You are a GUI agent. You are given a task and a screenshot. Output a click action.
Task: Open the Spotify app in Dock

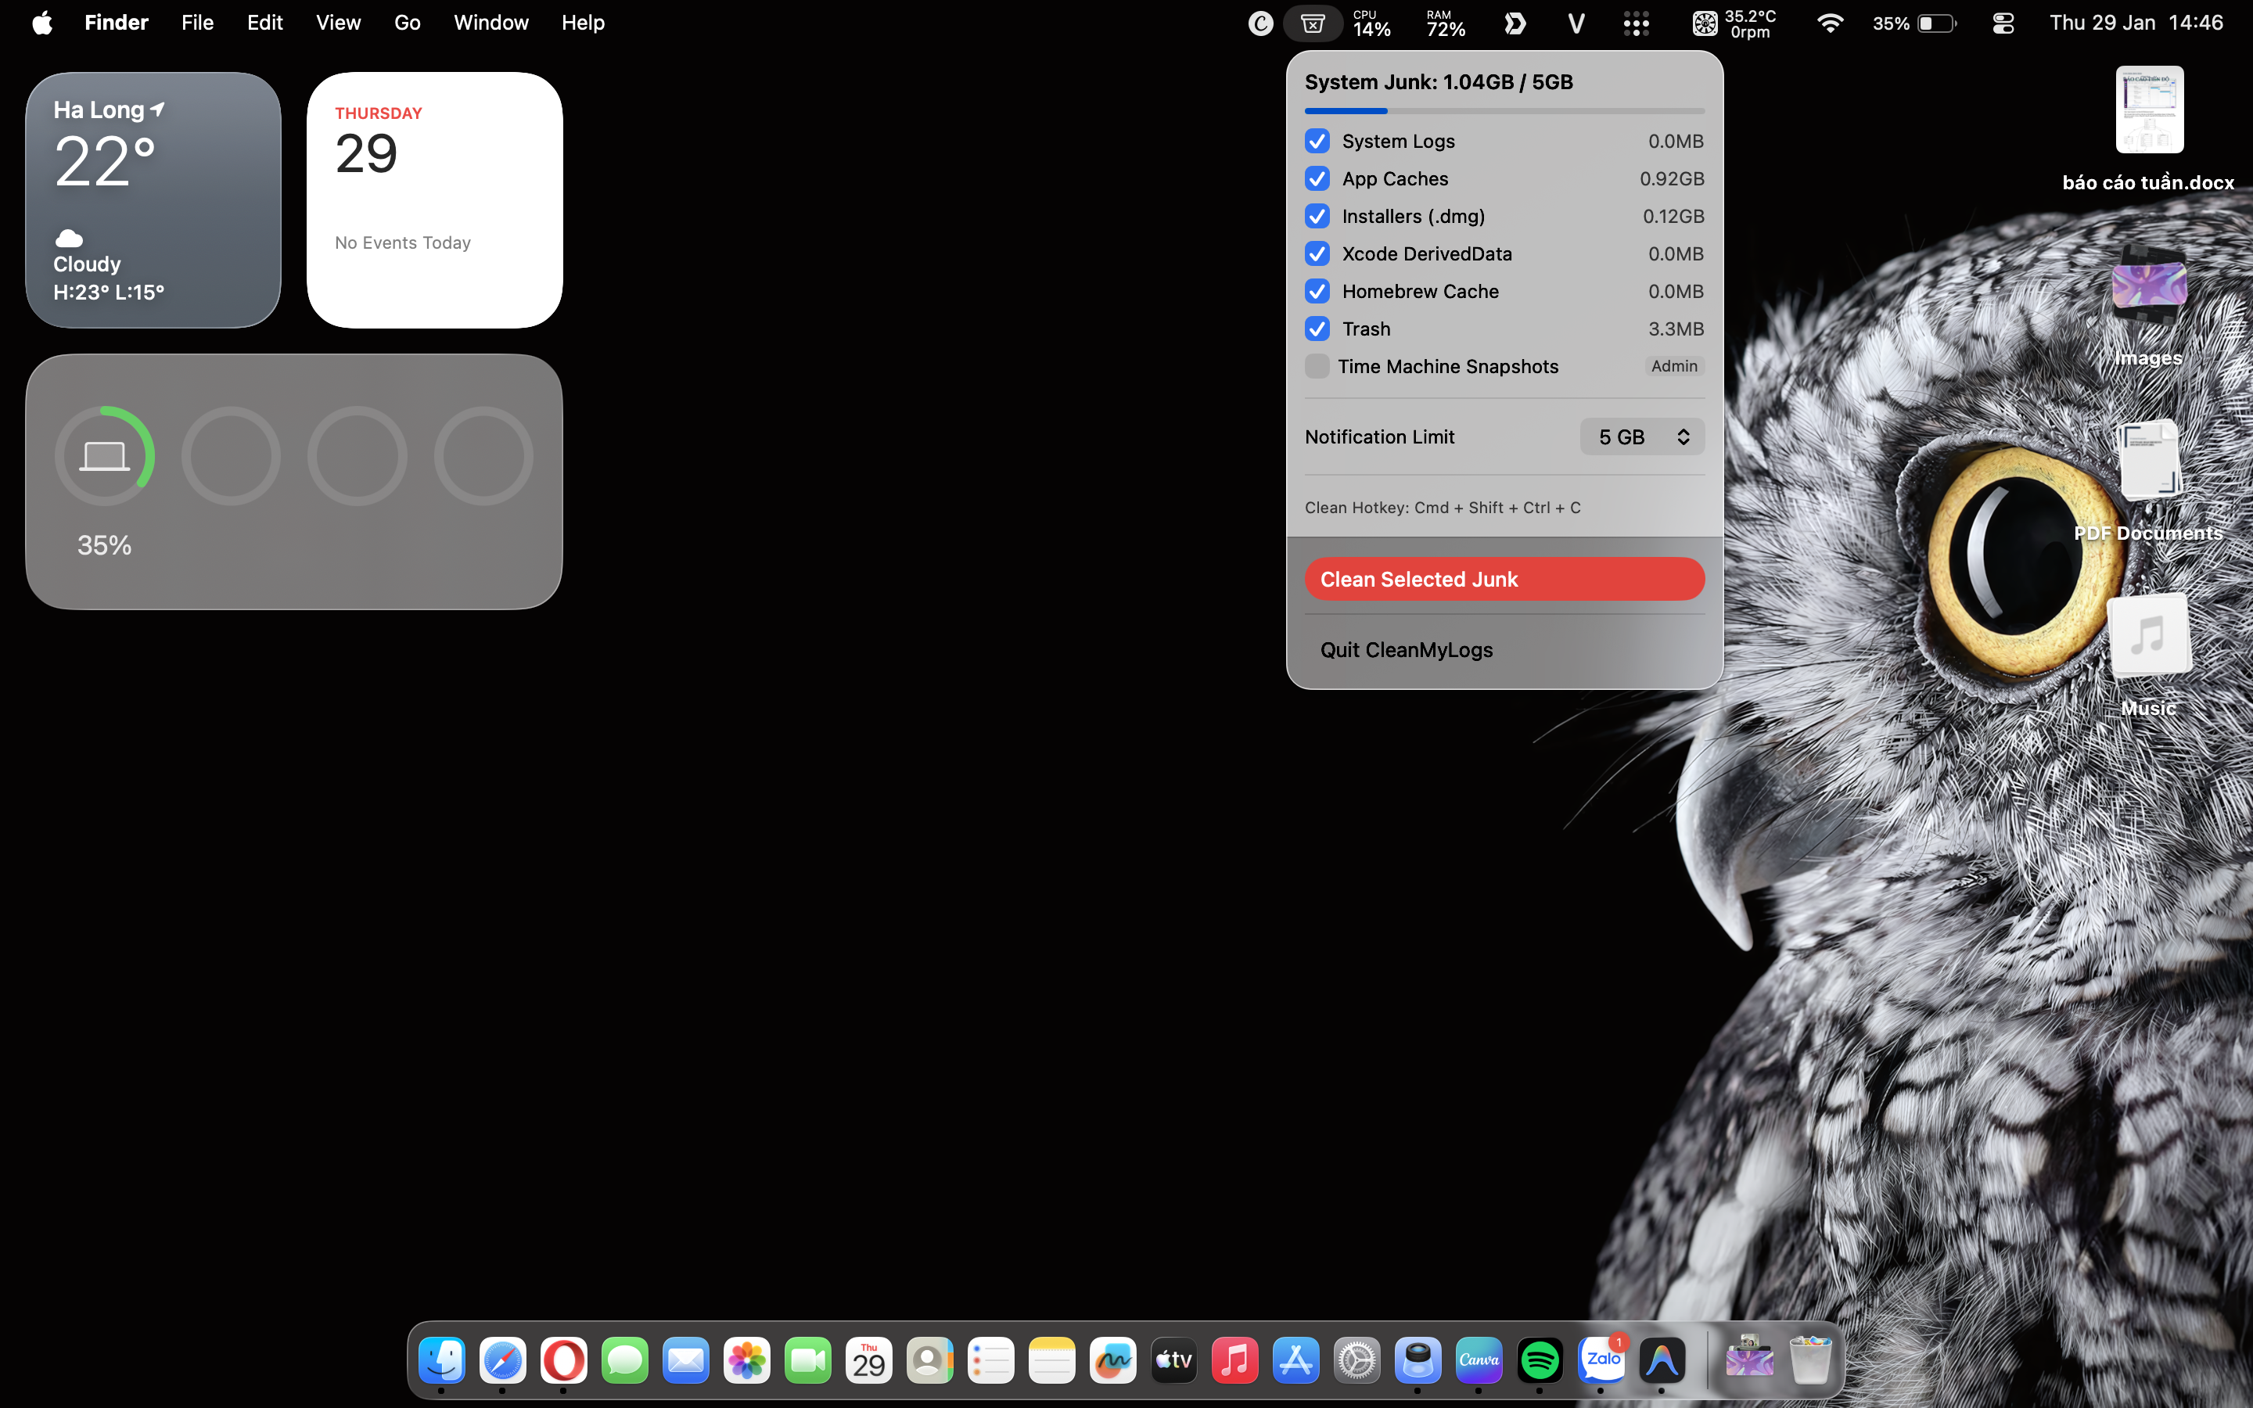(1540, 1360)
